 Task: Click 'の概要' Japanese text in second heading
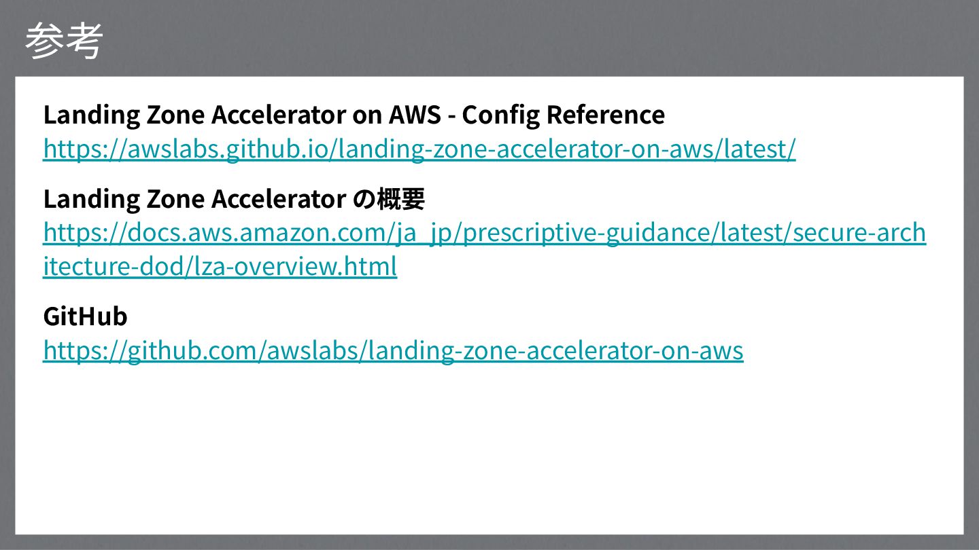[x=389, y=199]
